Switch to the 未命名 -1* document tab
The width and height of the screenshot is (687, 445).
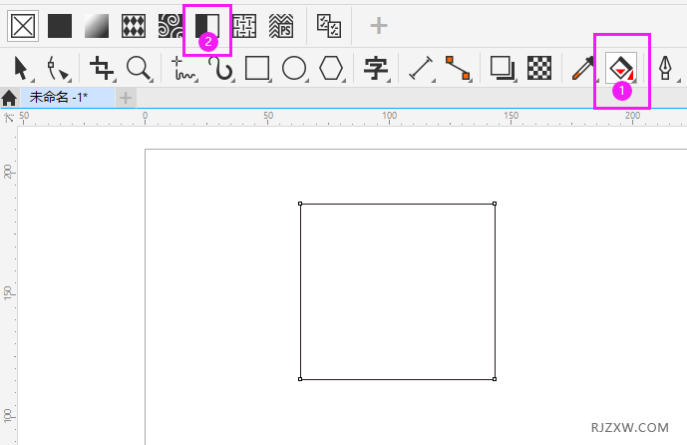[x=68, y=98]
